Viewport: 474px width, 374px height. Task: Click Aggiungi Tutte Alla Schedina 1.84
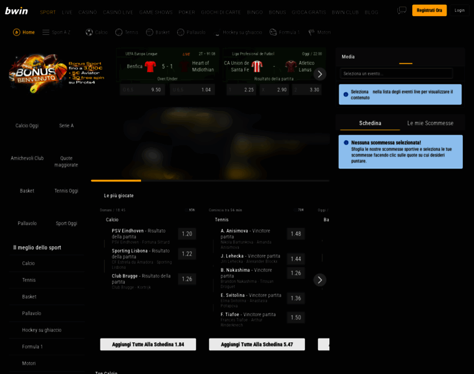coord(148,345)
